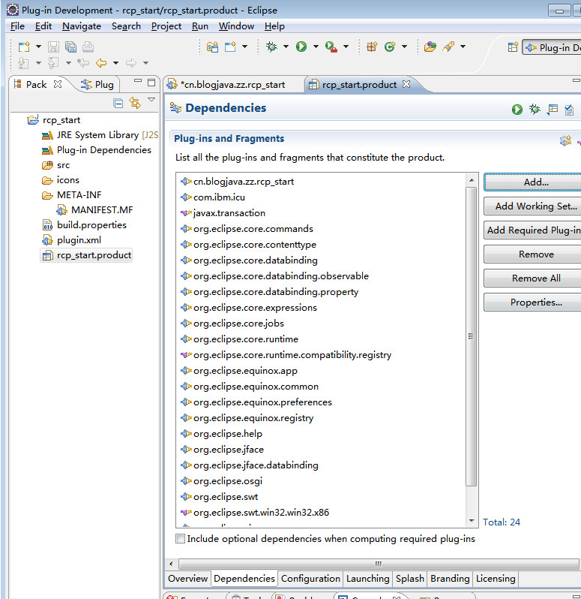Image resolution: width=581 pixels, height=599 pixels.
Task: Click the Back navigation yellow arrow
Action: pyautogui.click(x=101, y=62)
